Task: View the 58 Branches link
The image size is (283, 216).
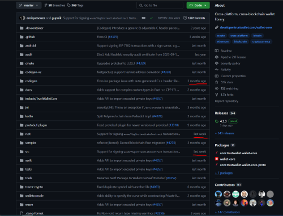Action: click(x=55, y=5)
